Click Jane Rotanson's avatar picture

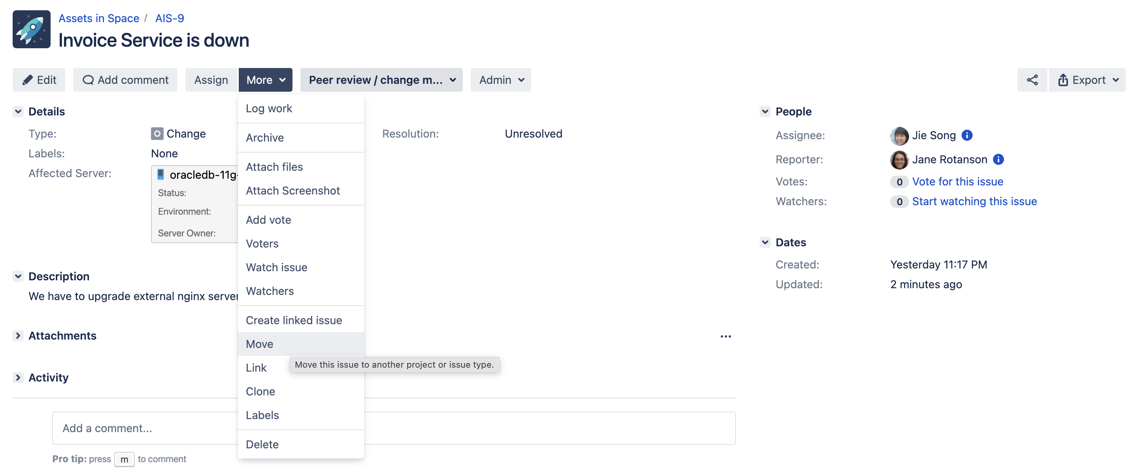click(x=899, y=160)
